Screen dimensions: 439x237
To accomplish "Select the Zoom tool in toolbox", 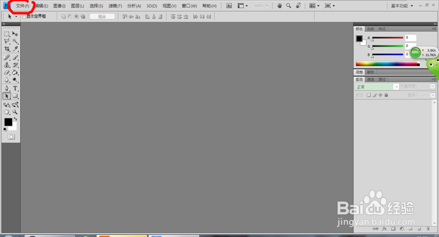I will [15, 112].
